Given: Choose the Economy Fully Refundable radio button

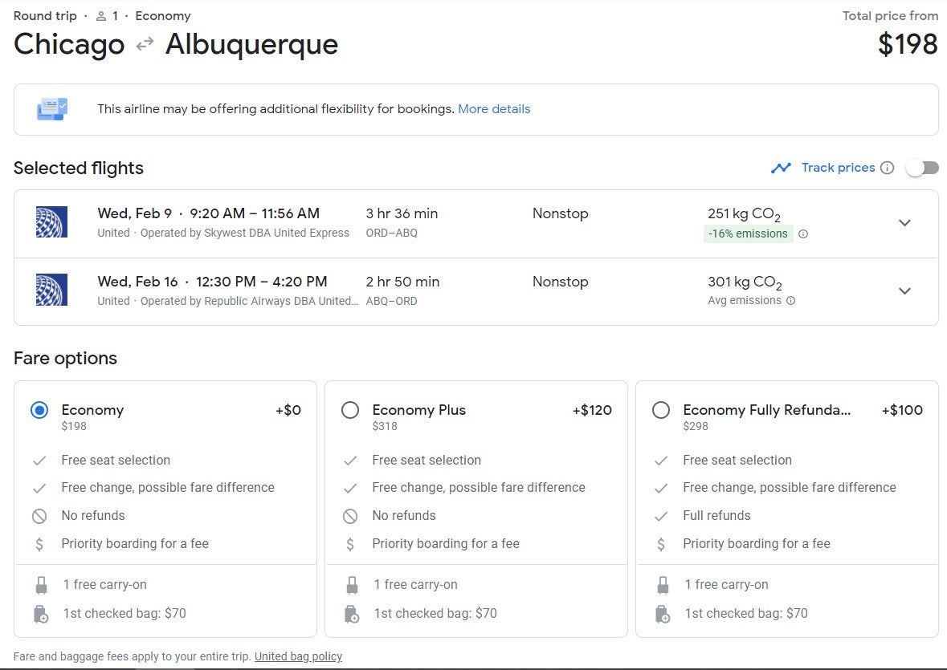Looking at the screenshot, I should point(661,410).
